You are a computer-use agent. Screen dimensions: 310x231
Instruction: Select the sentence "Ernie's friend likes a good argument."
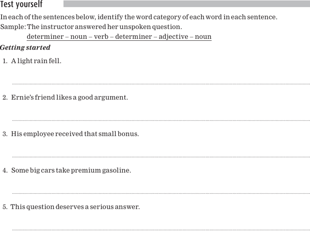[x=70, y=98]
